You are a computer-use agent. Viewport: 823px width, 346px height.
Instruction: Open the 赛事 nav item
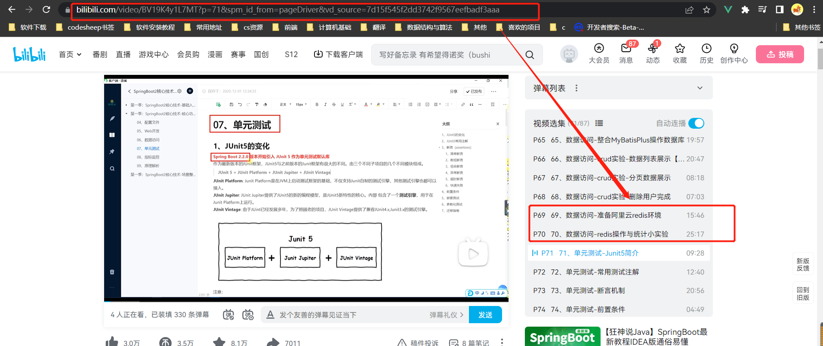[x=238, y=55]
